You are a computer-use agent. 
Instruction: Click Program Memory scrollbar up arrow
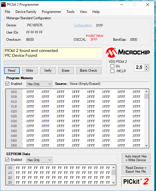click(x=146, y=91)
